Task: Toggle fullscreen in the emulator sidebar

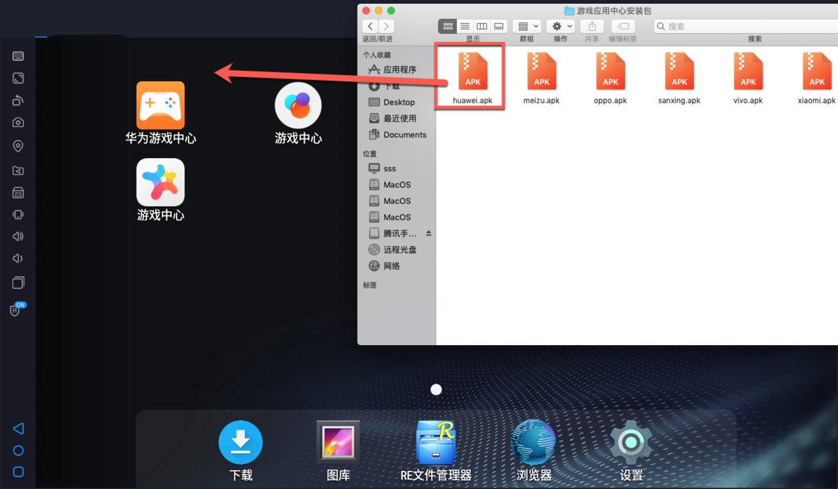Action: [18, 78]
